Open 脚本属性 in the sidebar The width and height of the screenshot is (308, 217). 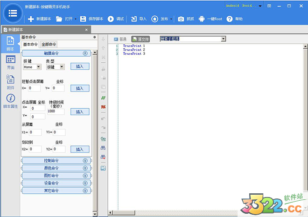10,100
